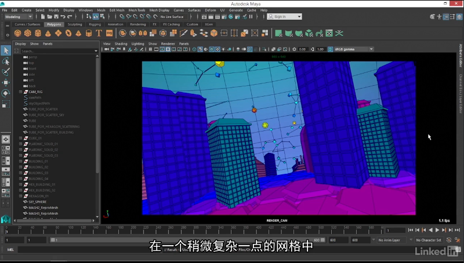The image size is (464, 263).
Task: Create a polygon sphere from the shelf
Action: (x=17, y=33)
